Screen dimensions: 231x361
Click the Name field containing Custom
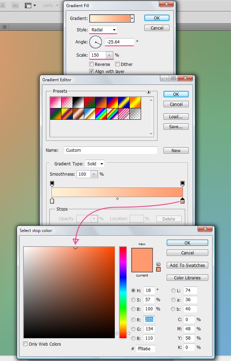(111, 150)
